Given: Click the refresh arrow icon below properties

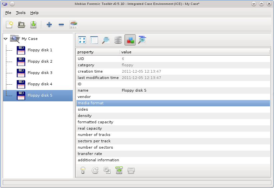Looking at the screenshot, I should click(x=95, y=170).
